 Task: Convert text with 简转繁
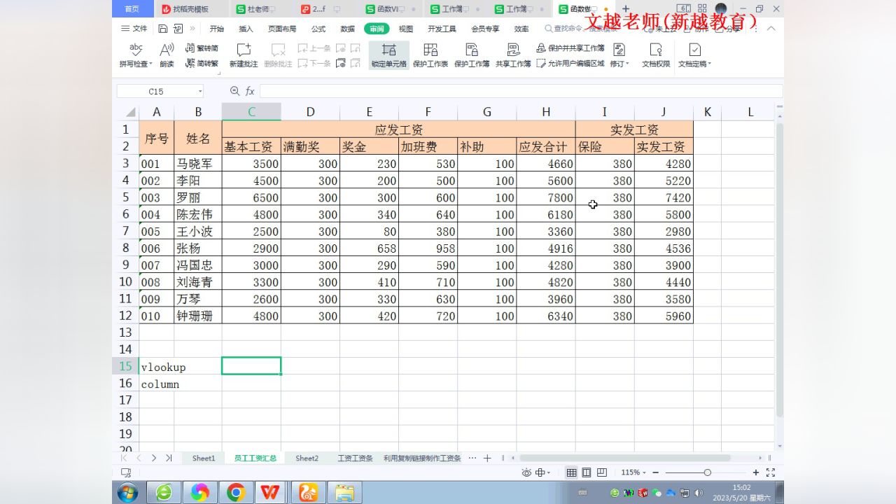(x=202, y=63)
